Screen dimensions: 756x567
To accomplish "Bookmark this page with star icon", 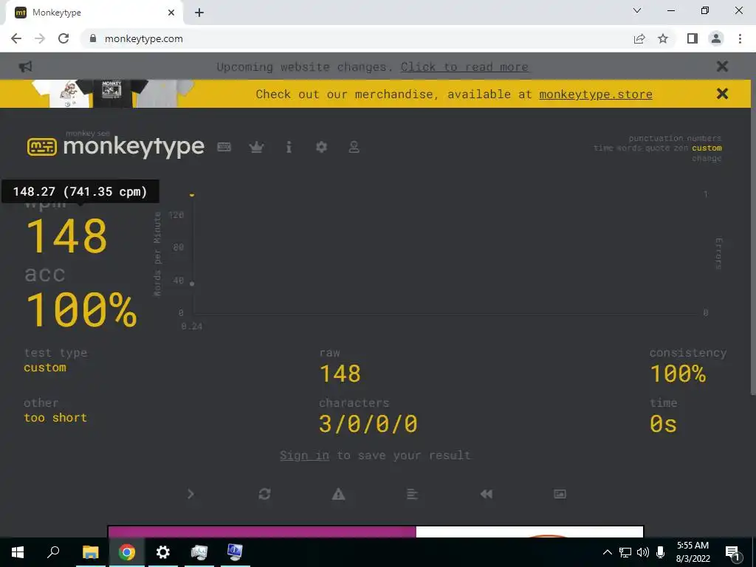I will 663,38.
